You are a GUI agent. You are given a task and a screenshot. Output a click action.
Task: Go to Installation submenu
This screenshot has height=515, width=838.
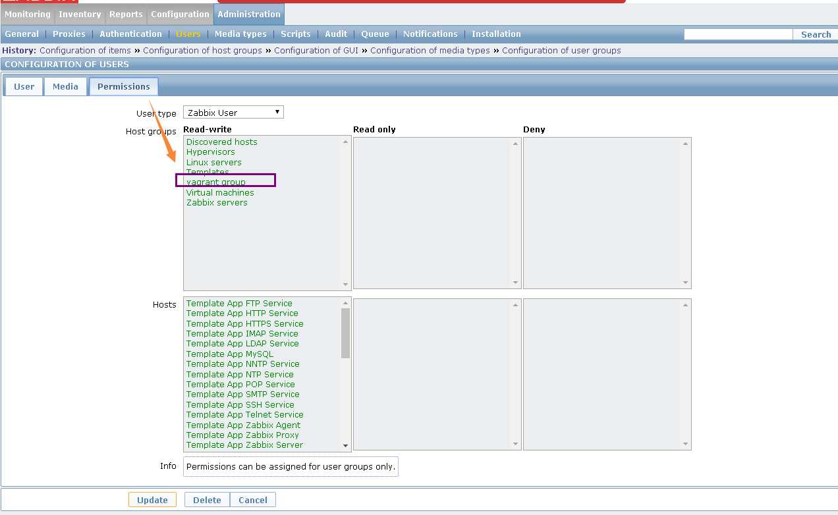[496, 34]
